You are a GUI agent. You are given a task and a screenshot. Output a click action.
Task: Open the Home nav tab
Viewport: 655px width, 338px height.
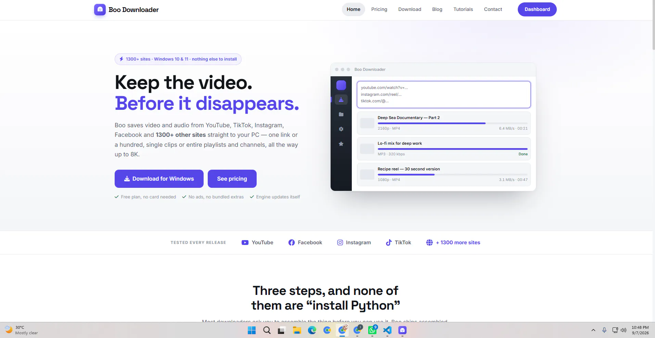pos(354,9)
